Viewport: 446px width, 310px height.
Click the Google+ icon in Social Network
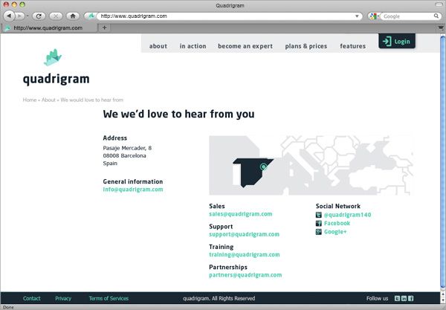pyautogui.click(x=319, y=232)
